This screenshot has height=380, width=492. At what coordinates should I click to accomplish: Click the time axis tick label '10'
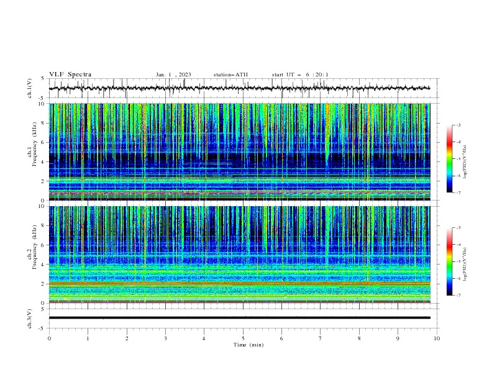[x=437, y=338]
